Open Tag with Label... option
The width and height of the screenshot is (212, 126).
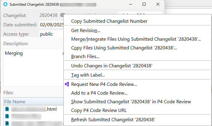pos(88,75)
